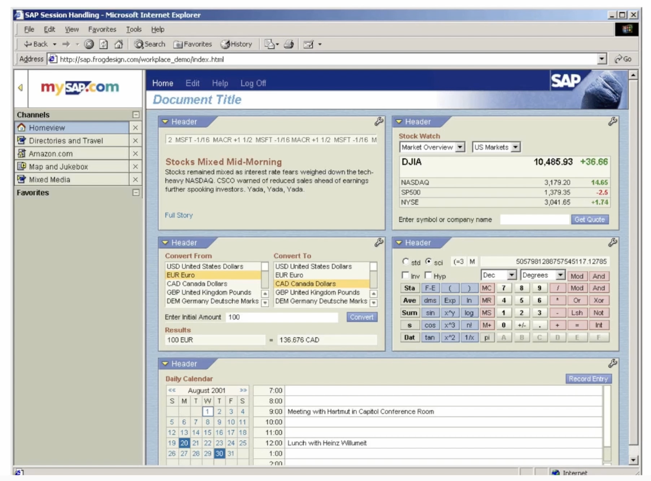
Task: Click Home in portal navigation
Action: (163, 83)
